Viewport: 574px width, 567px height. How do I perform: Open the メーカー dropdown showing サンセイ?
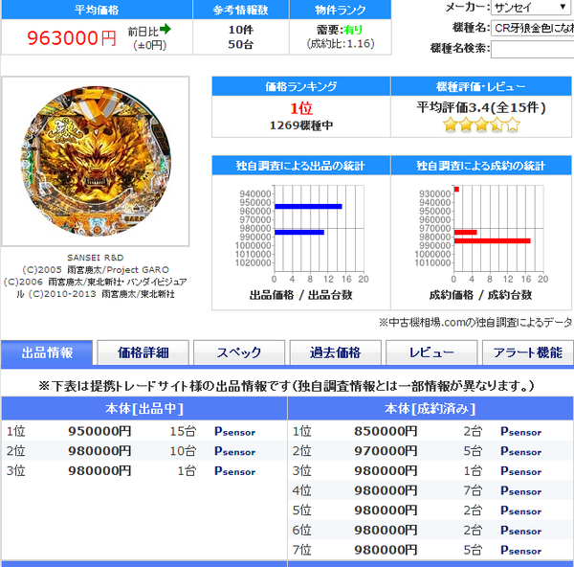[532, 8]
